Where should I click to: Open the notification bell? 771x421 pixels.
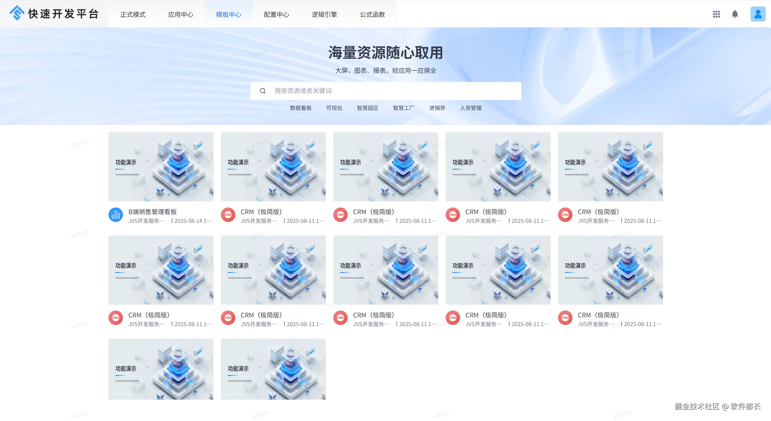tap(735, 14)
